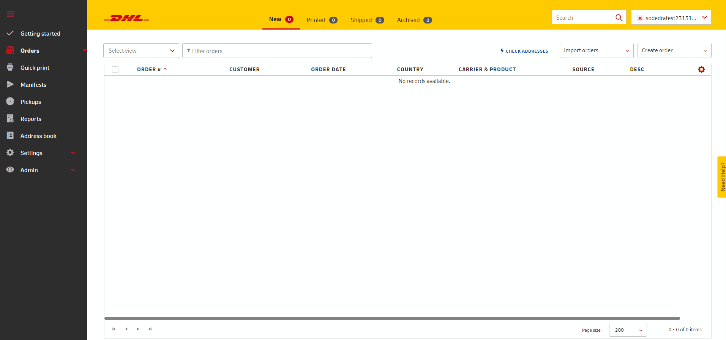Viewport: 726px width, 340px height.
Task: Go to last page pager icon
Action: point(150,329)
